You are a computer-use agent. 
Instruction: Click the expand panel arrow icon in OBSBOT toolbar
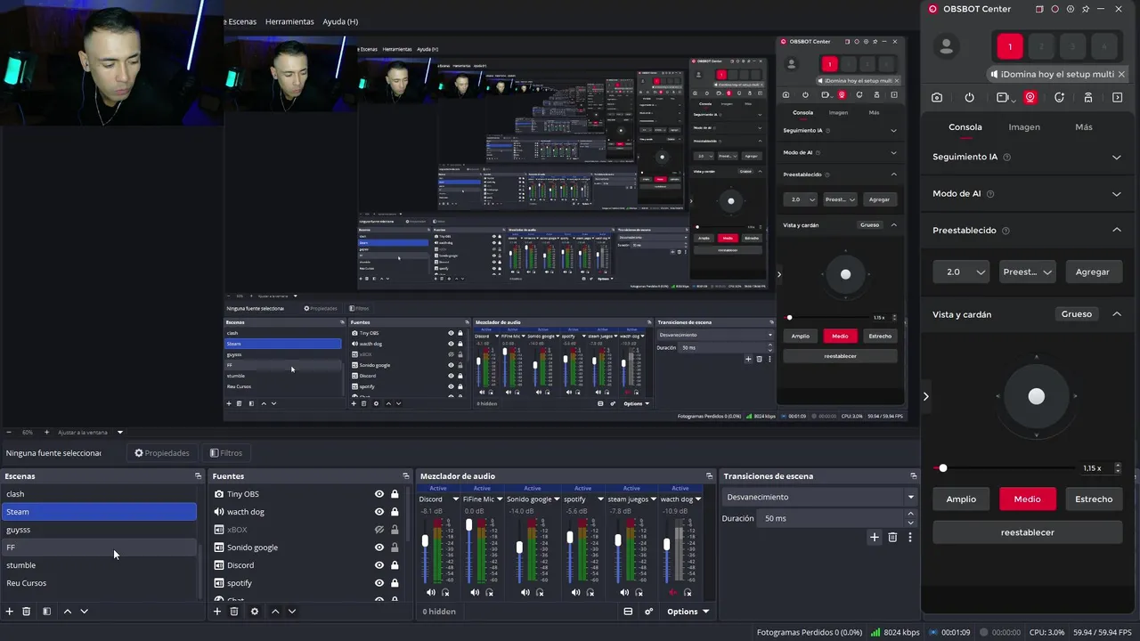[x=1118, y=98]
